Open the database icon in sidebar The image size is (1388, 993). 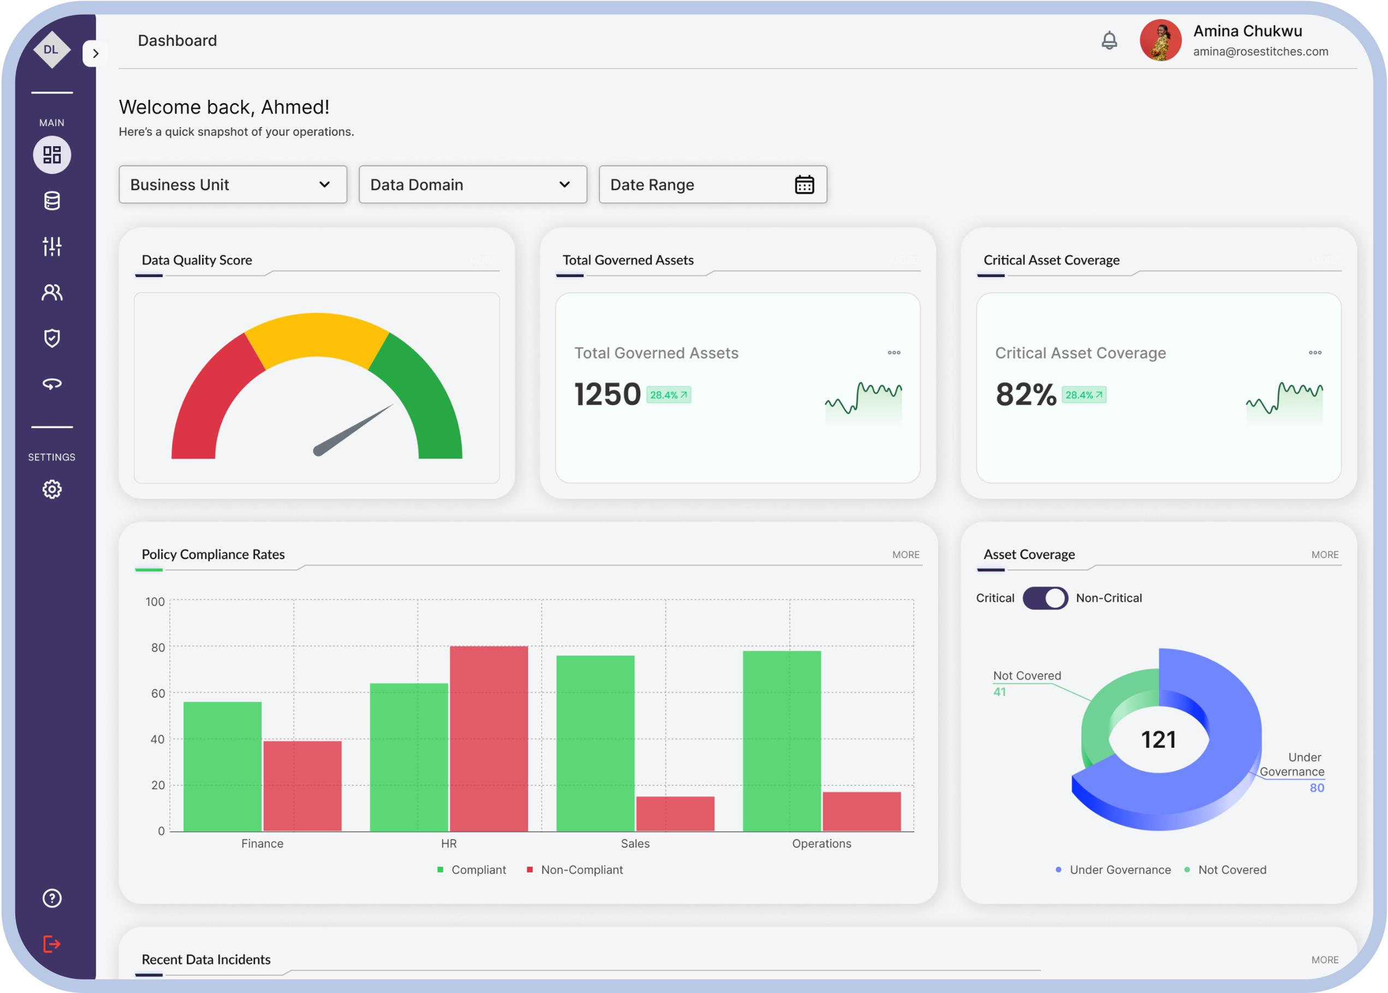(52, 201)
